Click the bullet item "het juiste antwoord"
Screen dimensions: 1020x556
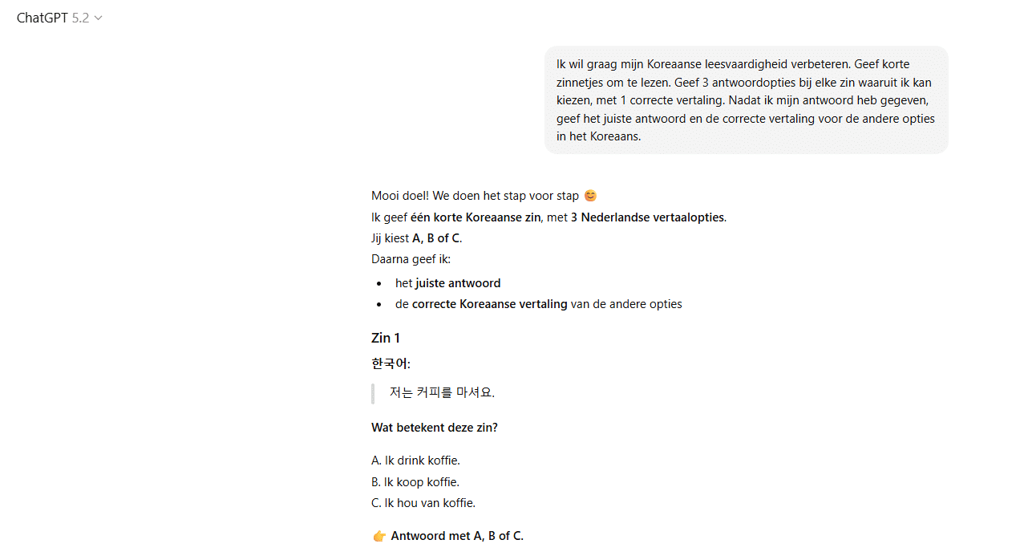pyautogui.click(x=447, y=282)
